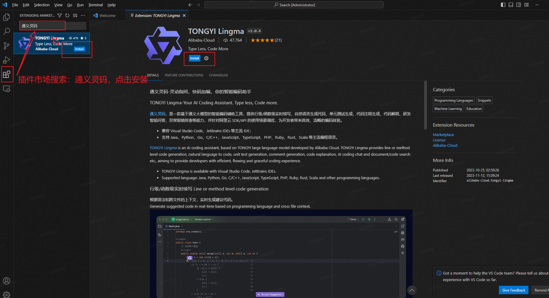This screenshot has width=549, height=298.
Task: Click Install in the sidebar TONGYI Lingma item
Action: 80,49
